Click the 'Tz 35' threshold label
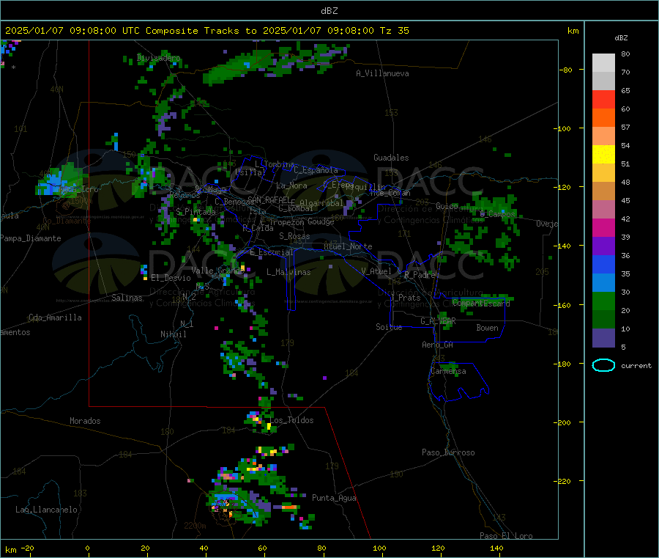Screen dimensions: 659x558 coord(394,31)
